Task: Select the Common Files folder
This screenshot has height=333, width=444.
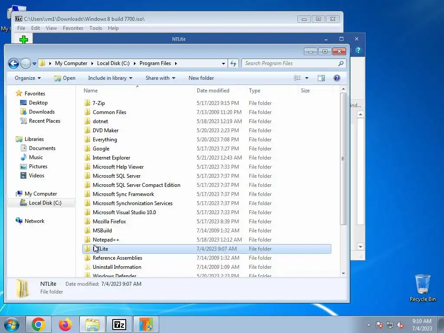Action: pyautogui.click(x=109, y=112)
